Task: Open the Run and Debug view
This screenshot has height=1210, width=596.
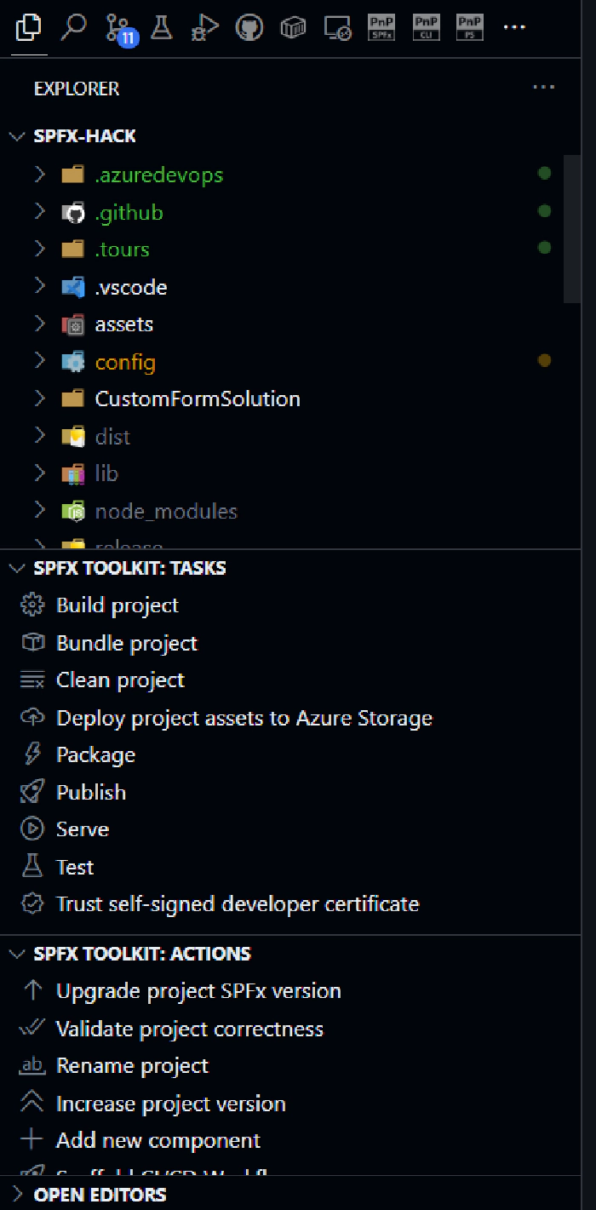Action: point(204,28)
